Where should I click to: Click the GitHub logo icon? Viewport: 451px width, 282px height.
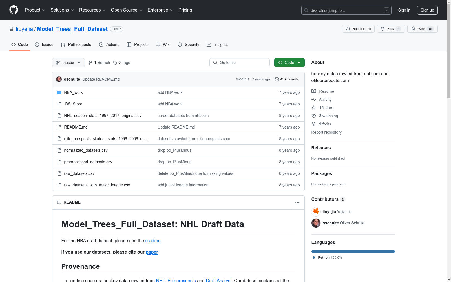(x=14, y=10)
